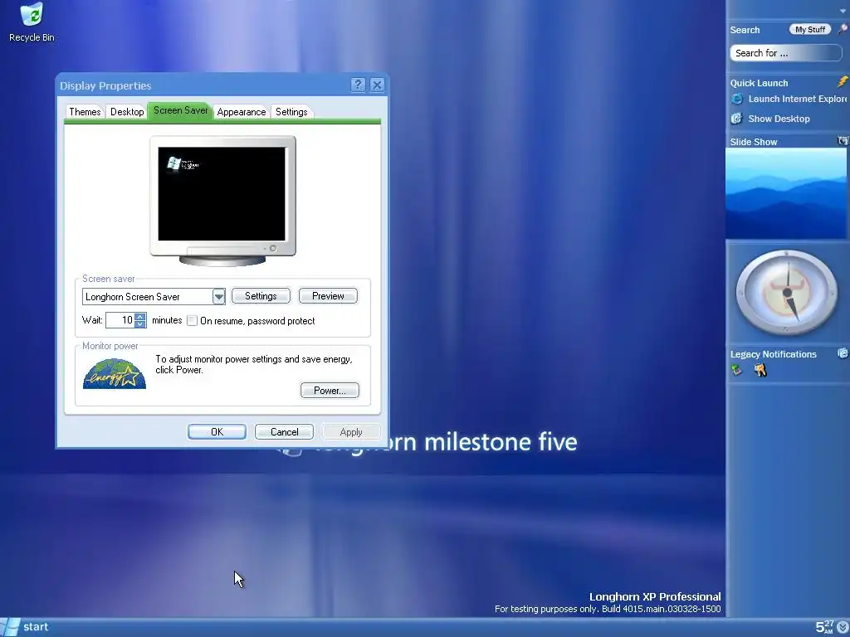This screenshot has width=850, height=637.
Task: Enable On resume, password protect checkbox
Action: point(192,321)
